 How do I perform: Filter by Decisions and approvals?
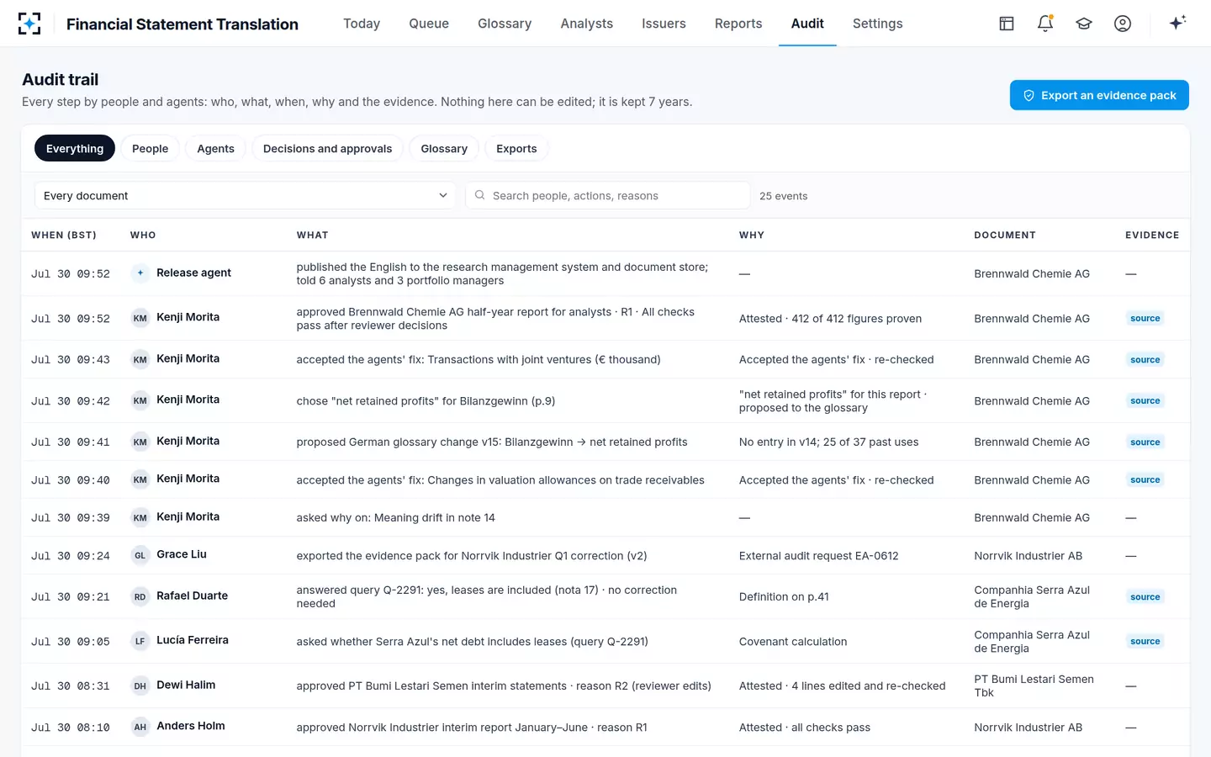(x=328, y=148)
